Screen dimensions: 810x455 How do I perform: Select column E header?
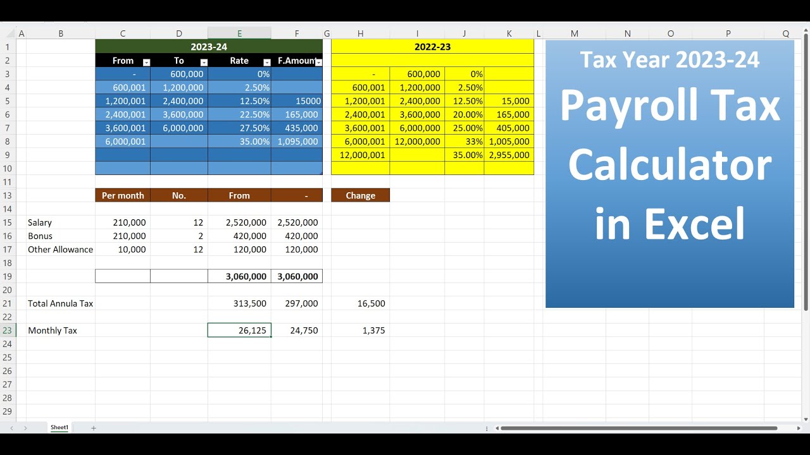239,34
